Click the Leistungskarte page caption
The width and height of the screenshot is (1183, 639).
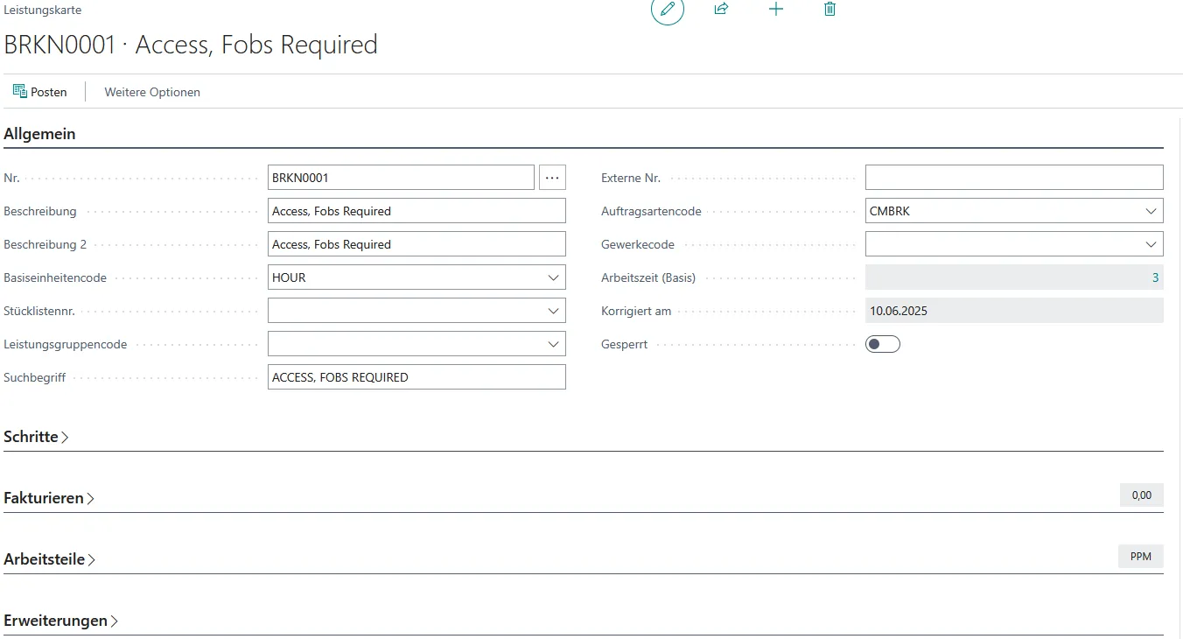coord(43,11)
